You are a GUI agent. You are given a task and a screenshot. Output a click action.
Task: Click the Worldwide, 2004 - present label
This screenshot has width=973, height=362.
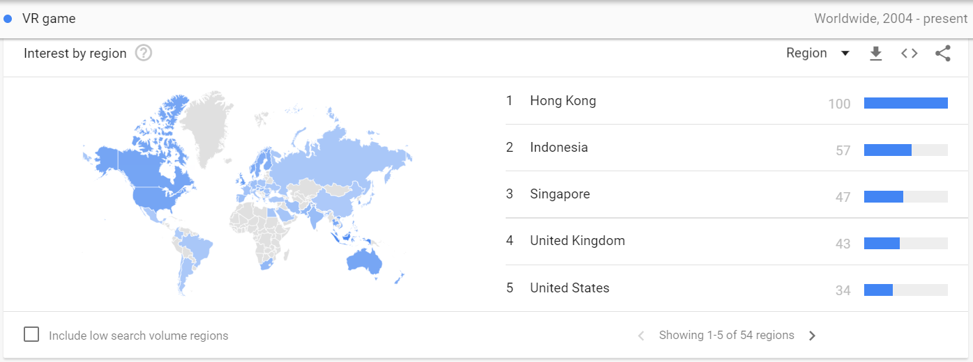[891, 19]
